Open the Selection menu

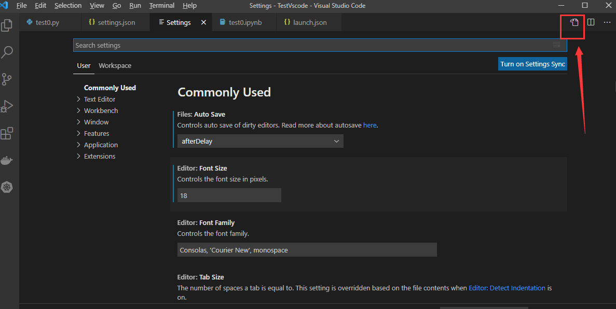68,6
